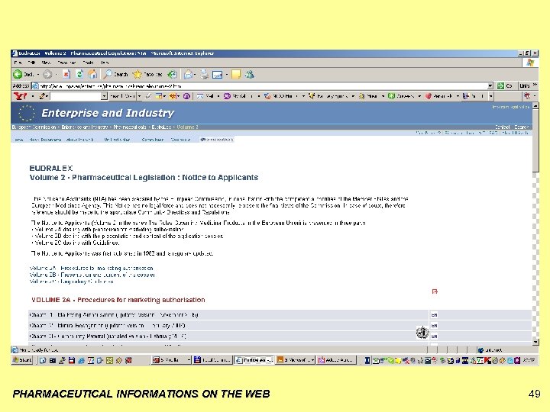Open the Yahoo Mail button dropdown arrow
The width and height of the screenshot is (550, 412).
218,96
